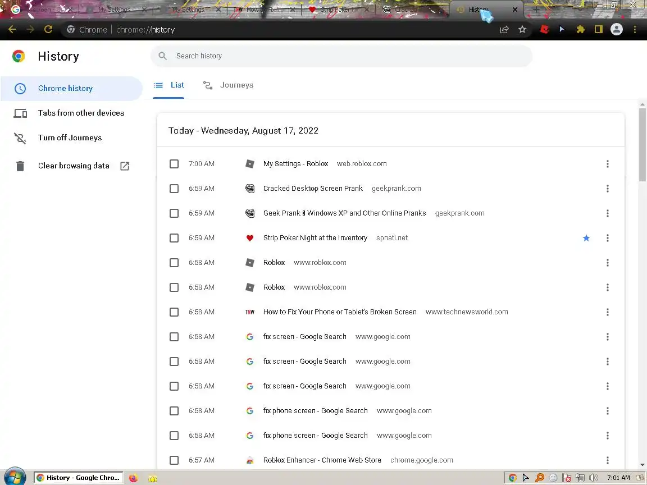Click the search history input field
647x485 pixels.
click(x=341, y=56)
